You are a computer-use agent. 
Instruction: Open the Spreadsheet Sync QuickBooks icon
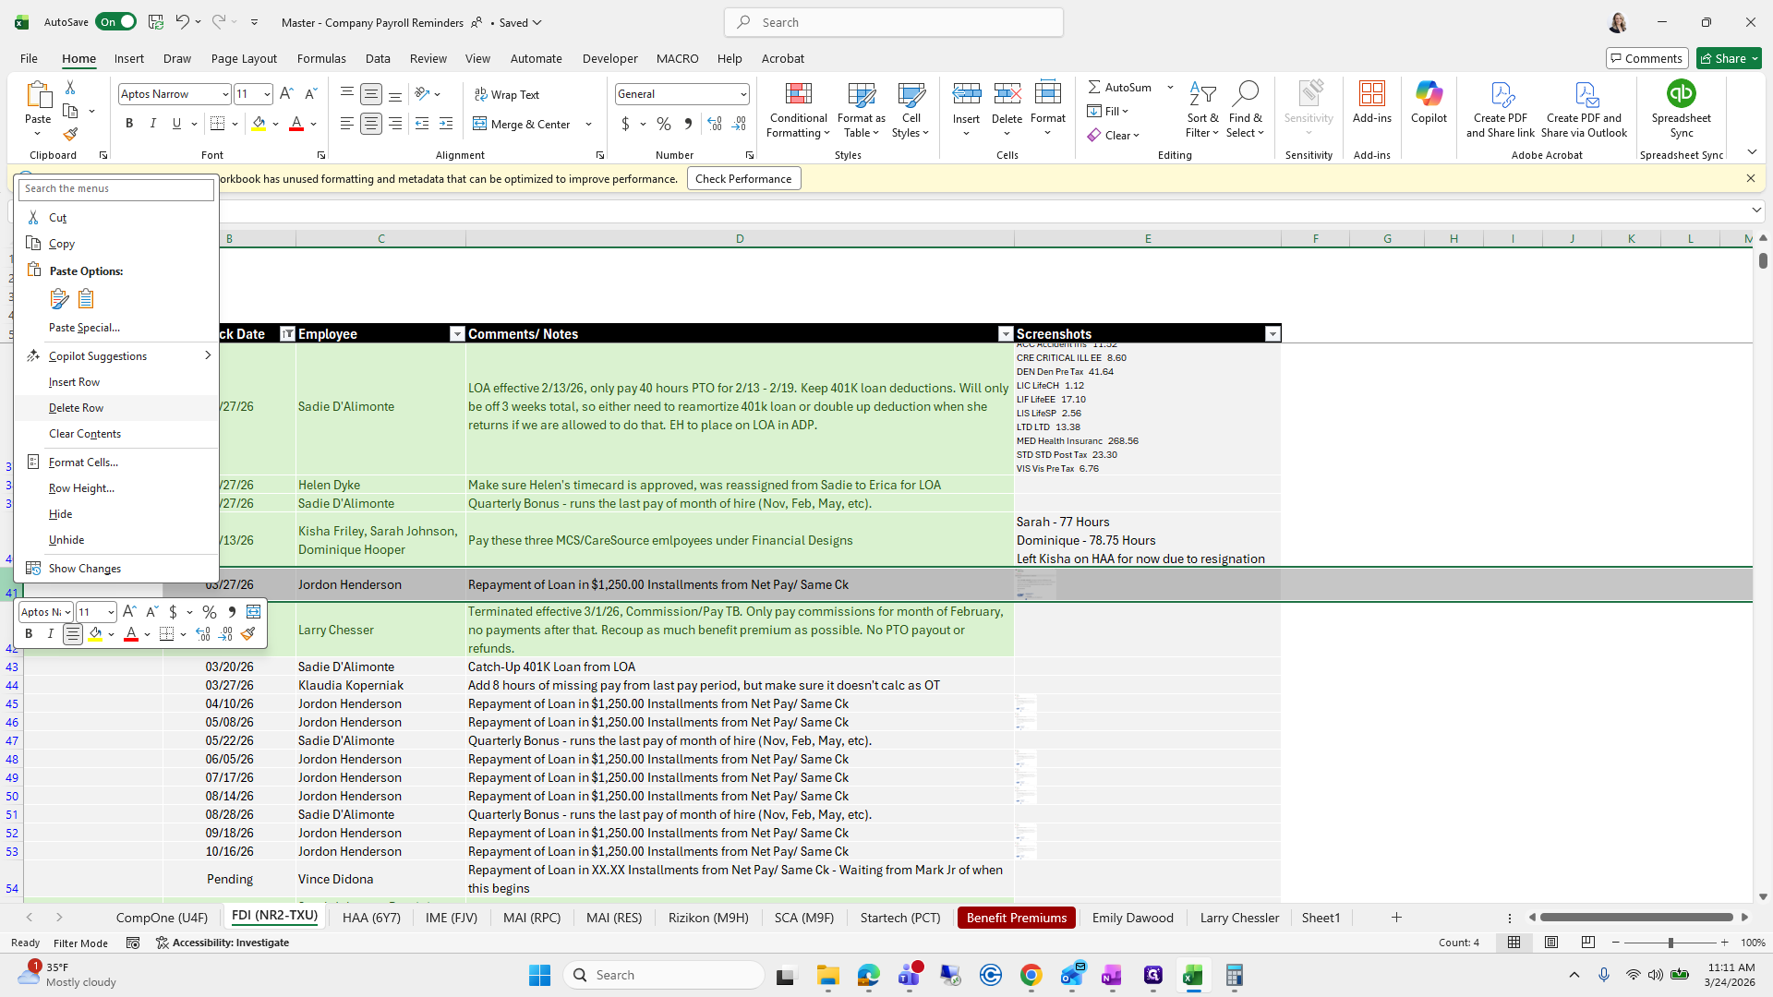[x=1681, y=94]
